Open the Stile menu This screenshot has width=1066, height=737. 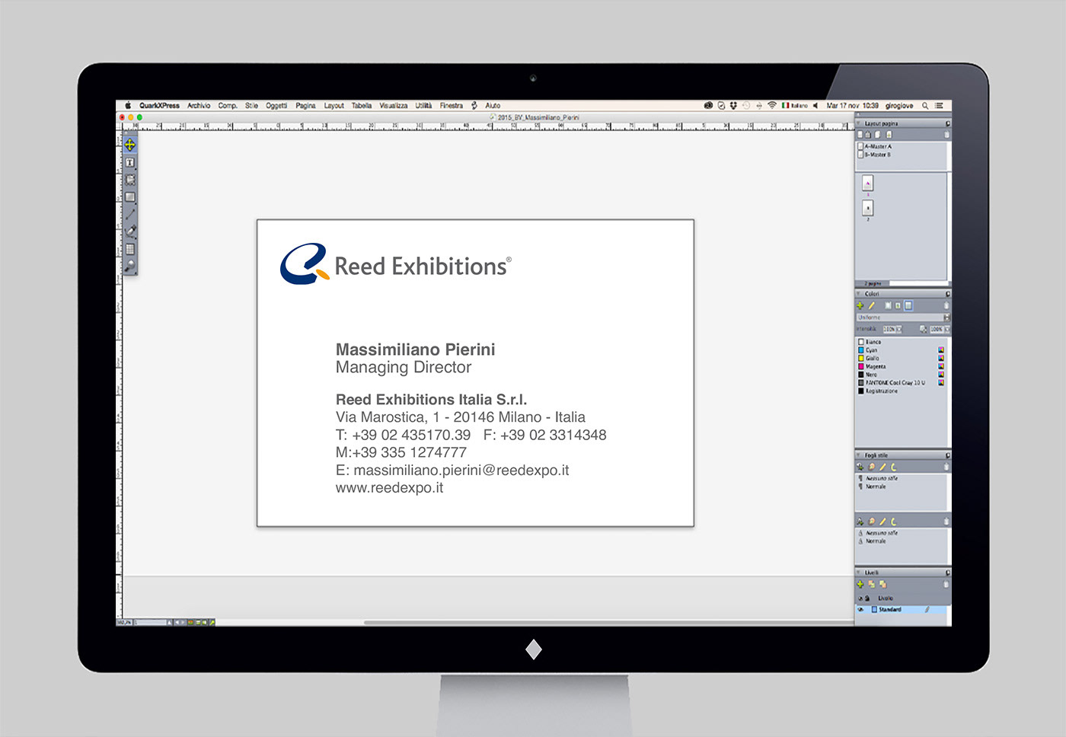coord(251,106)
